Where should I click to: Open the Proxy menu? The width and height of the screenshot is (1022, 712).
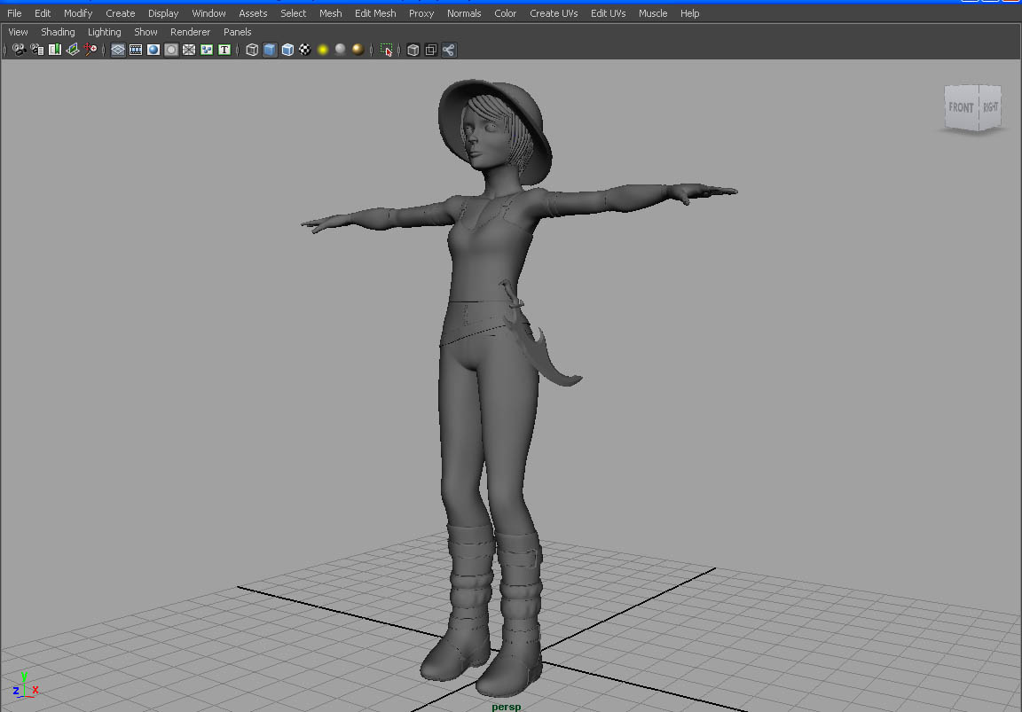pos(421,13)
